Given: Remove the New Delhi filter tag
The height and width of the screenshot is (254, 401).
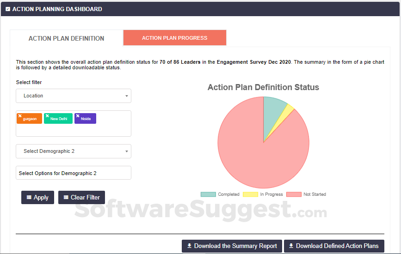Looking at the screenshot, I should pos(47,116).
